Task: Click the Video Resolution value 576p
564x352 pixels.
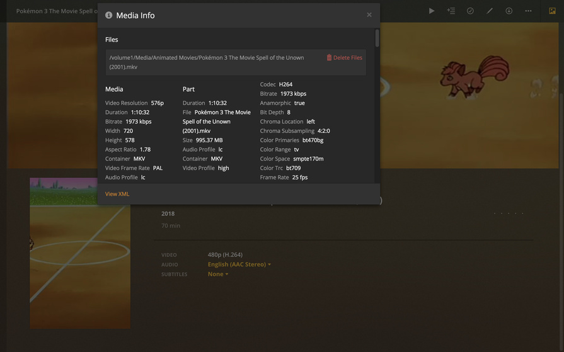Action: 157,103
